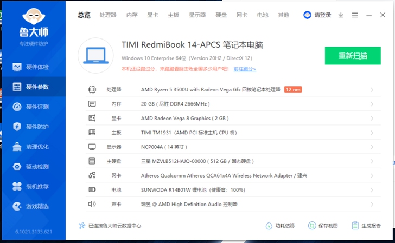Image resolution: width=395 pixels, height=243 pixels.
Task: Click SUNWODA R14B01W battery text
Action: [x=193, y=190]
